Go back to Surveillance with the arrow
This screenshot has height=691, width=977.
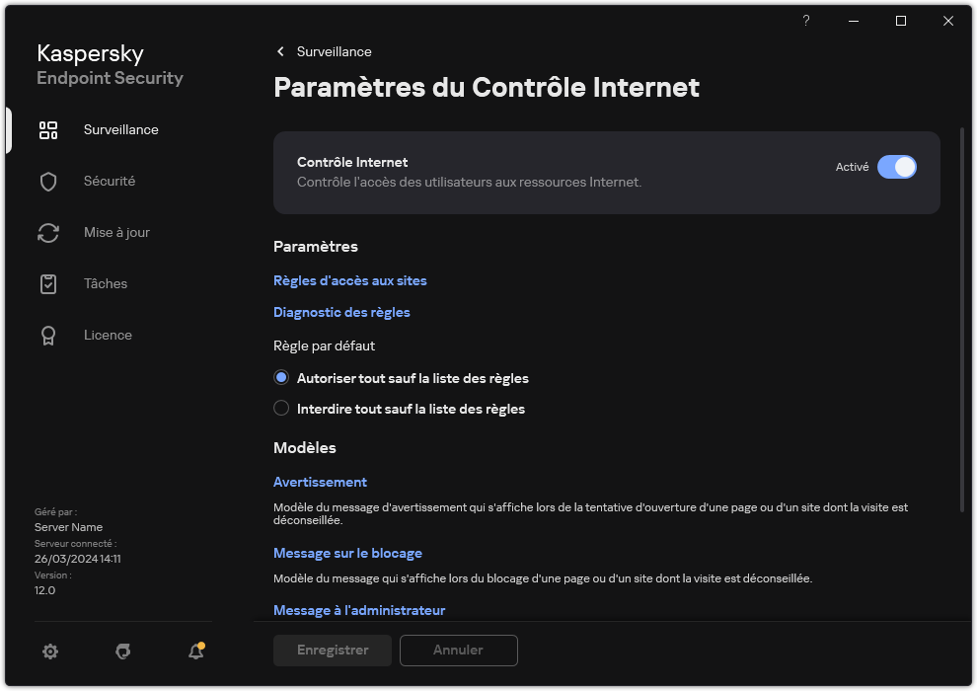click(x=279, y=51)
